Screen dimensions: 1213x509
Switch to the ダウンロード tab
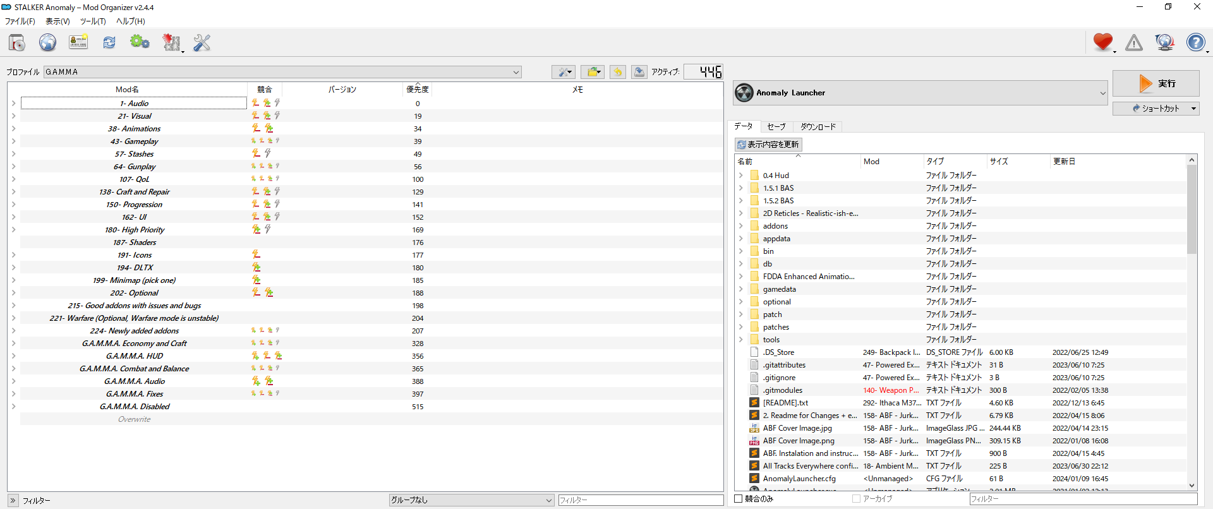(818, 127)
